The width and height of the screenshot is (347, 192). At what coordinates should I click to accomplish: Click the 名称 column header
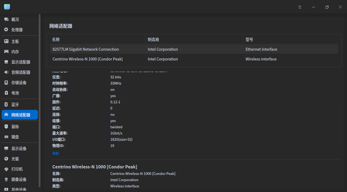click(x=56, y=40)
